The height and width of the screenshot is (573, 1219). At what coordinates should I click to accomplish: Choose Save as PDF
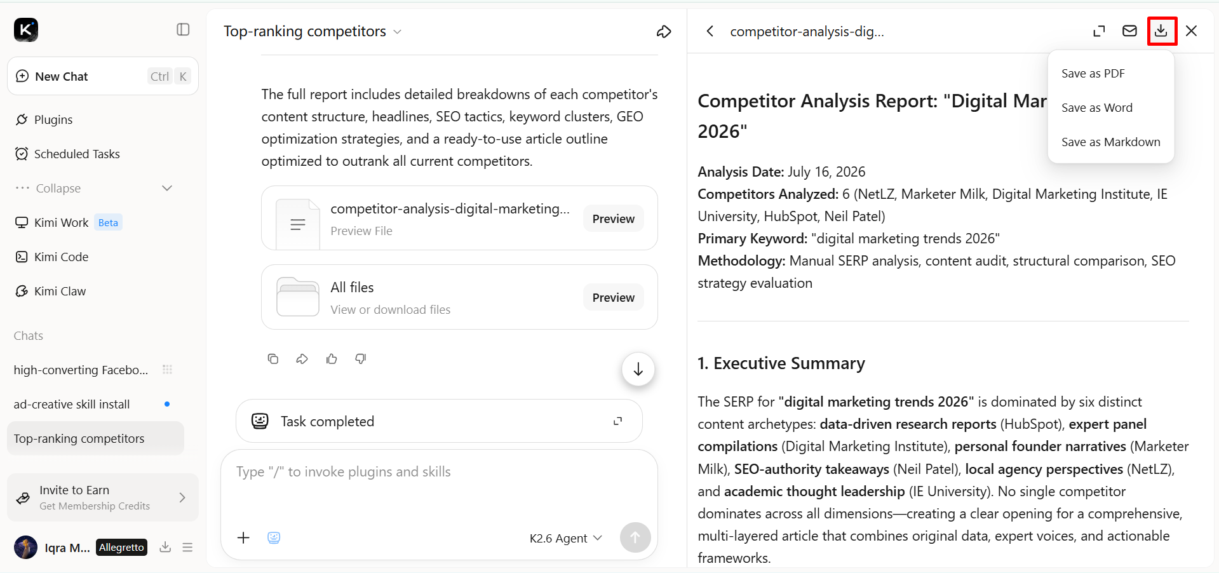pyautogui.click(x=1111, y=74)
